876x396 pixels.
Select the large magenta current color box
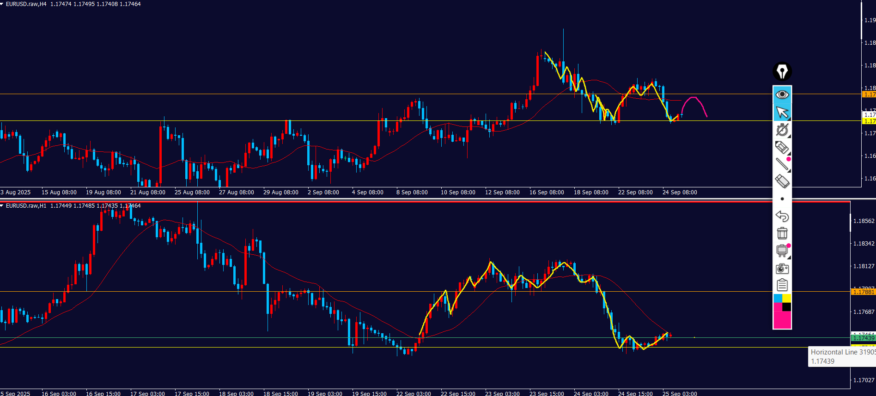point(782,320)
